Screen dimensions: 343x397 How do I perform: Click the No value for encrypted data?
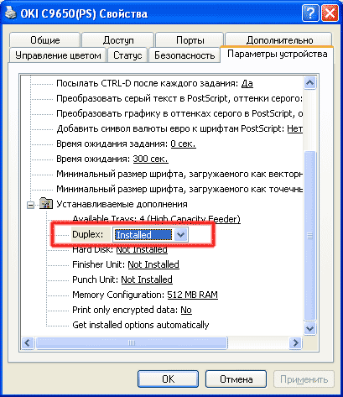pyautogui.click(x=186, y=310)
